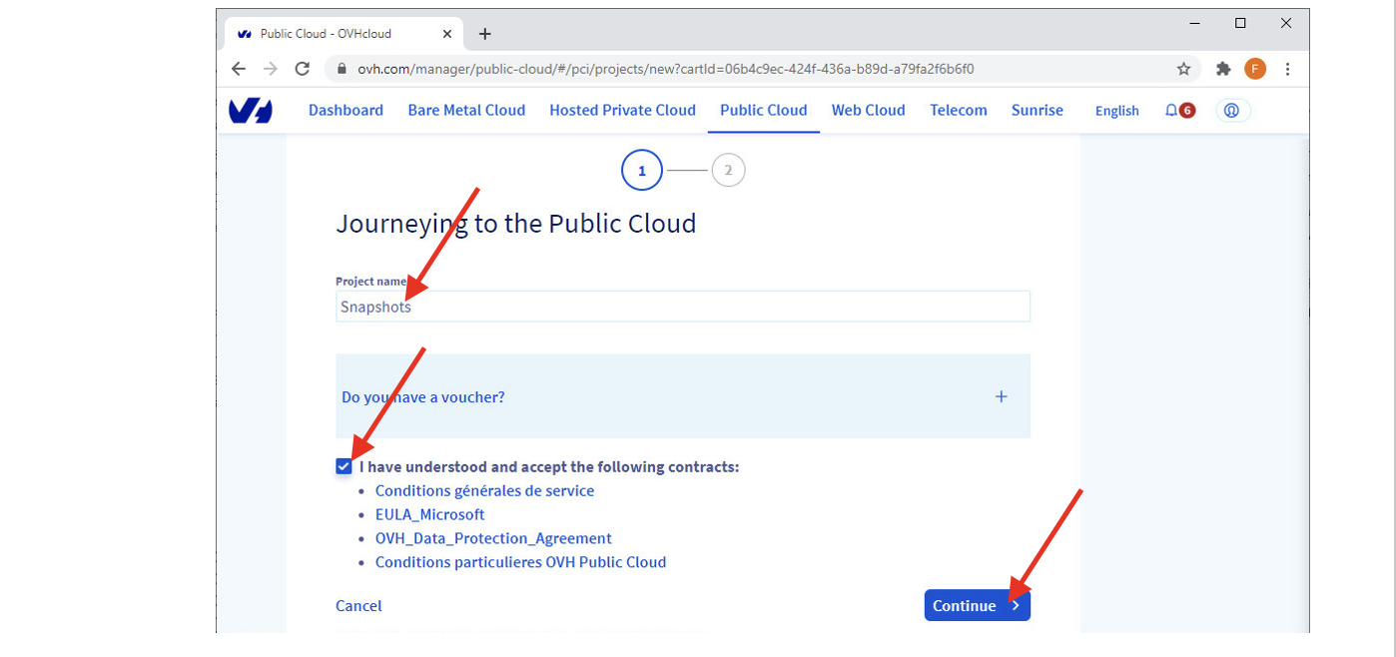Open the Chrome three-dot menu
Screen dimensions: 1396x657
pyautogui.click(x=1287, y=69)
